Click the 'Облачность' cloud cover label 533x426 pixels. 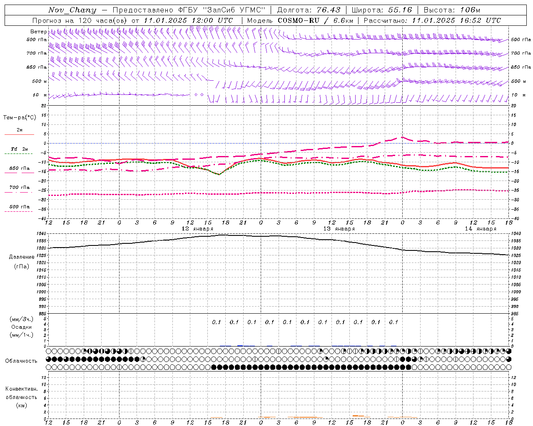point(21,361)
